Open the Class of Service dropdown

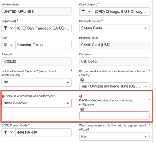click(114, 28)
